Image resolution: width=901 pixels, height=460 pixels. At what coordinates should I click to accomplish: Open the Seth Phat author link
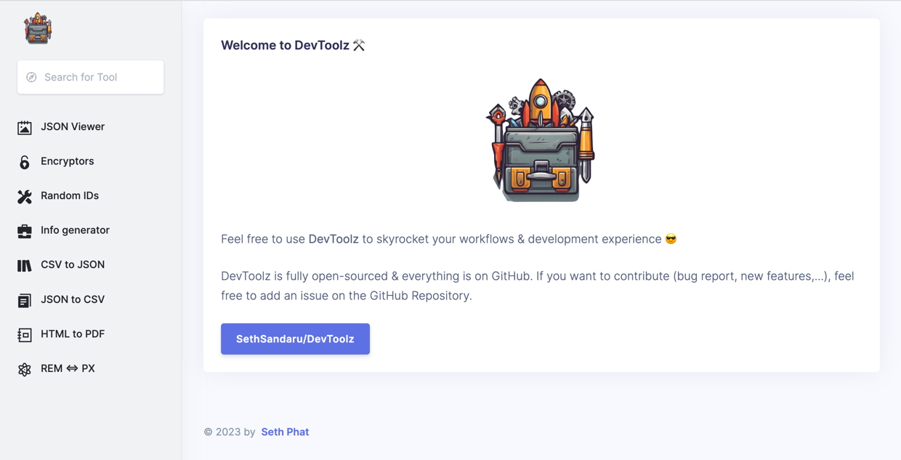click(x=285, y=432)
